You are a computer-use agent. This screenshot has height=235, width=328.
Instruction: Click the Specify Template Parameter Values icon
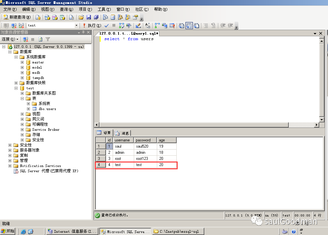[x=148, y=26]
